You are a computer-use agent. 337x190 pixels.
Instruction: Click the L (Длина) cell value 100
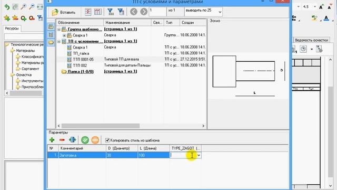coord(153,155)
